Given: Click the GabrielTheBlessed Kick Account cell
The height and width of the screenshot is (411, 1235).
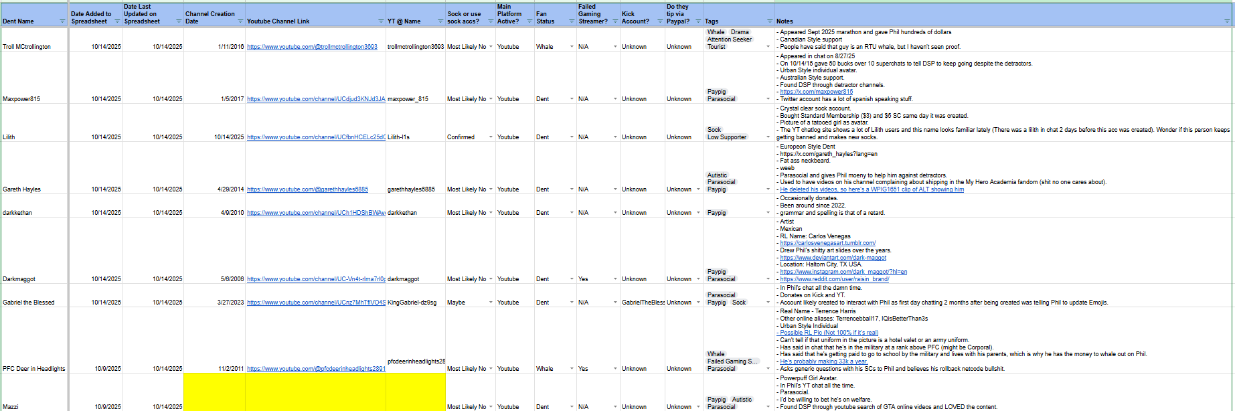Looking at the screenshot, I should tap(643, 295).
